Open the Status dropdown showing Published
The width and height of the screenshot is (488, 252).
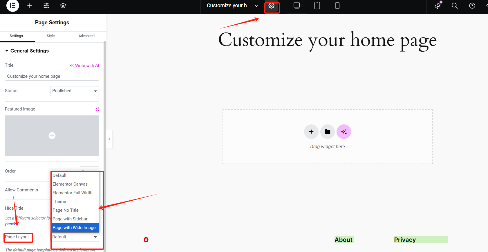pos(75,91)
